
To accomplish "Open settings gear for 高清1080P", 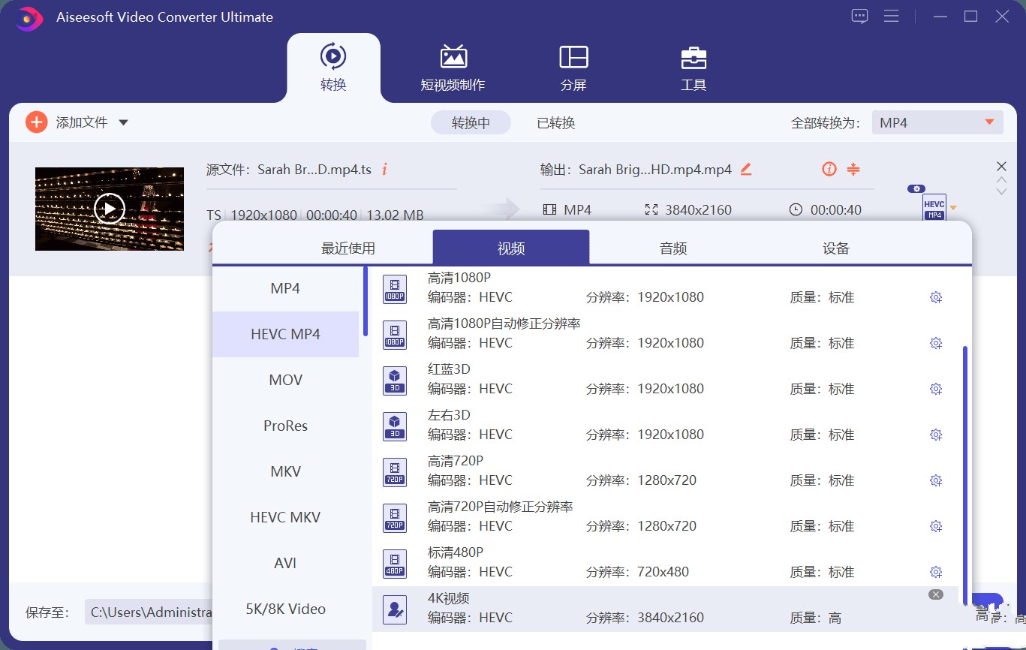I will click(x=936, y=297).
